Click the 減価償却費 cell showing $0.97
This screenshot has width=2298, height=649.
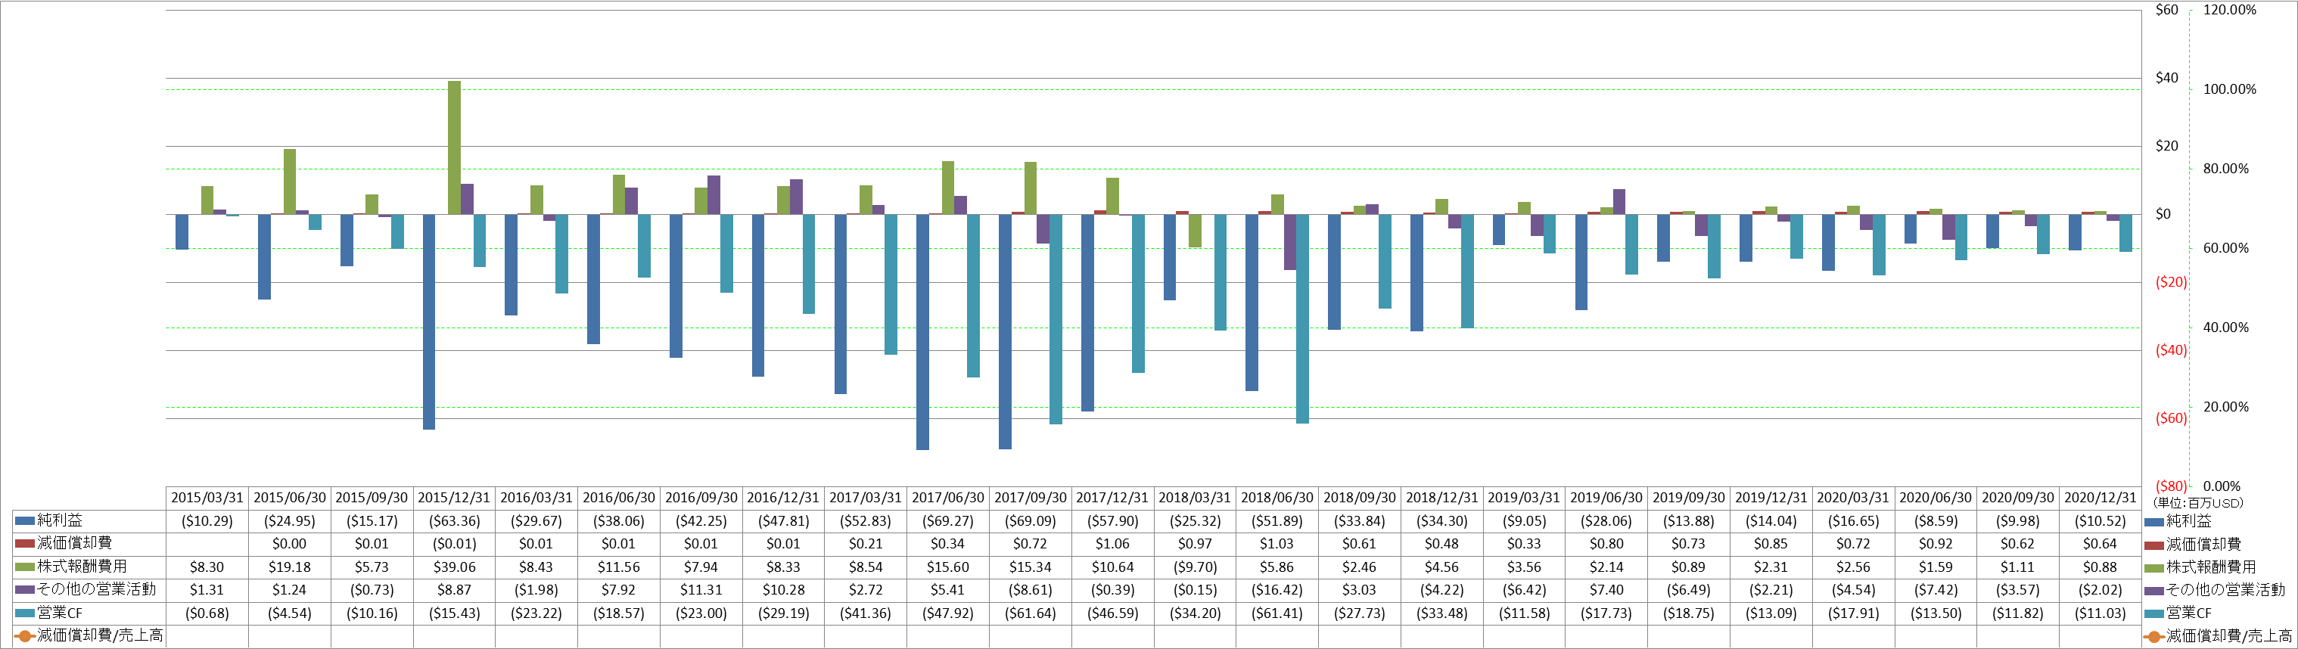tap(1195, 544)
